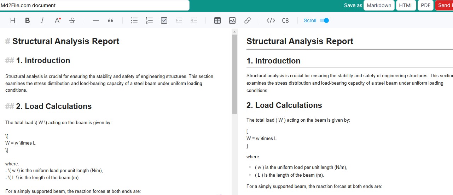Open the font color tool
Screen dimensions: 453x195
click(58, 20)
